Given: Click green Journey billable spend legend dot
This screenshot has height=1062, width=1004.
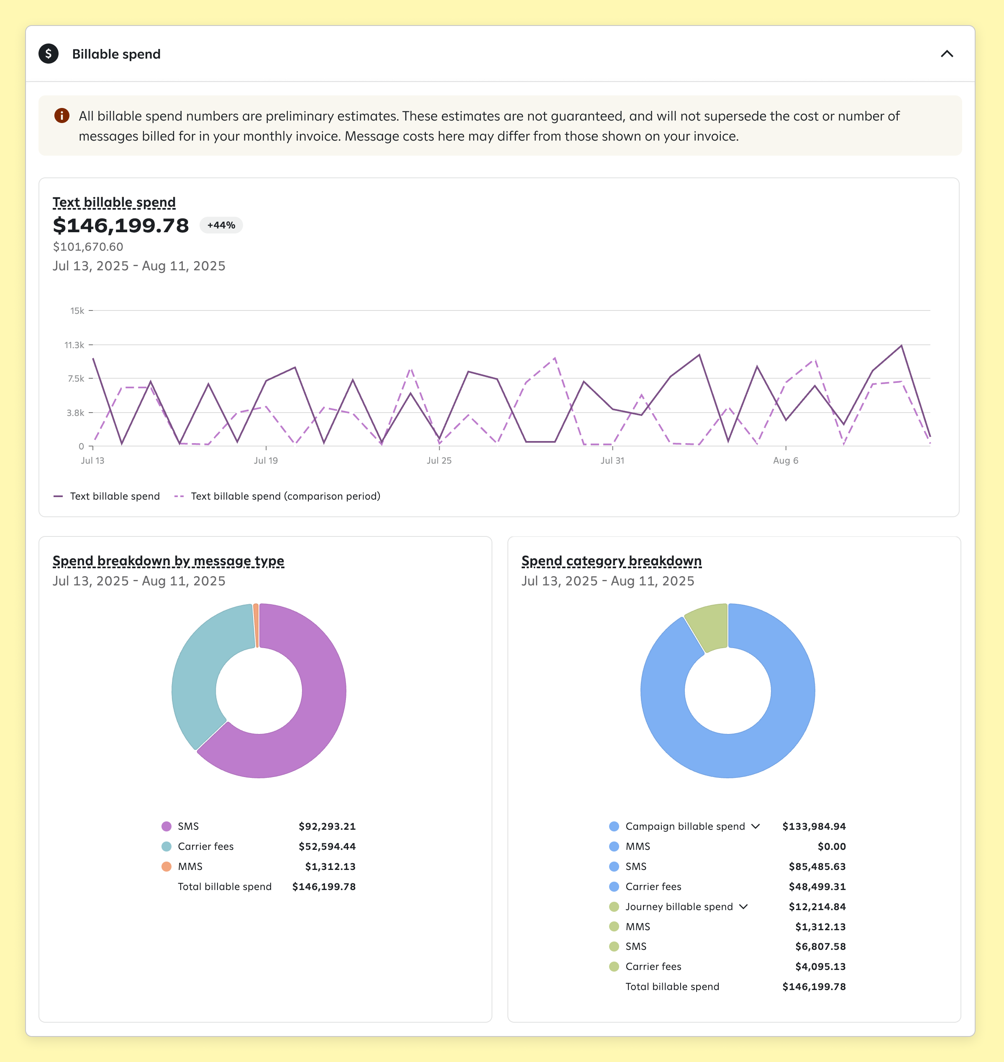Looking at the screenshot, I should [614, 907].
